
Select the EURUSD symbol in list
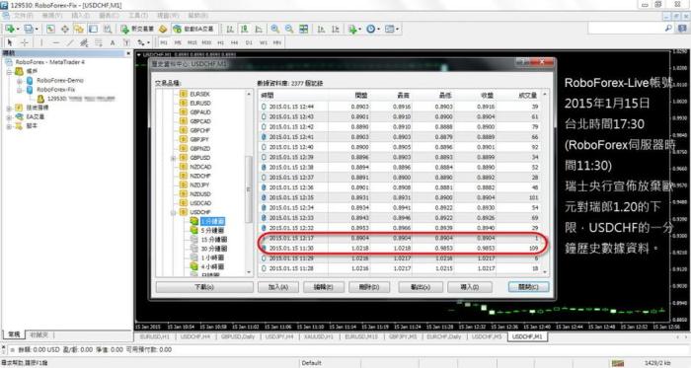click(x=200, y=103)
